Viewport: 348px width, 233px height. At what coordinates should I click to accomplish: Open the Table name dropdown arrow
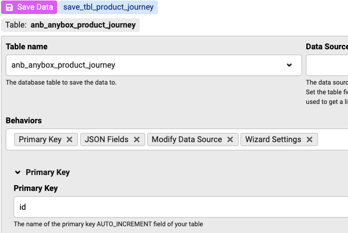click(289, 65)
